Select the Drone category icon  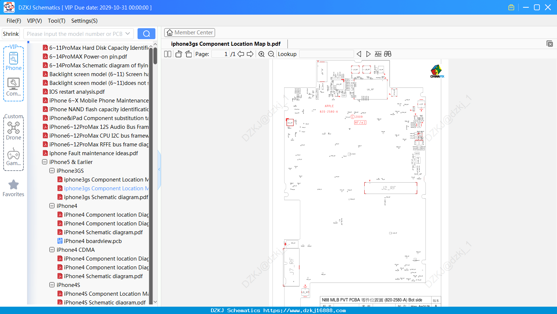coord(14,131)
